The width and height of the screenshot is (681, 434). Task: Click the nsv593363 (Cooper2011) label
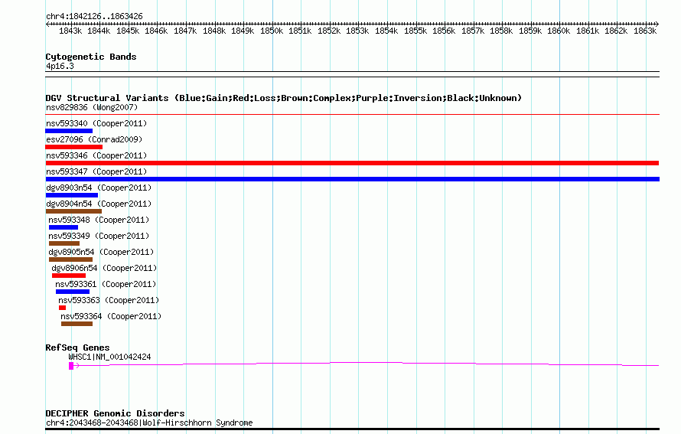click(109, 300)
